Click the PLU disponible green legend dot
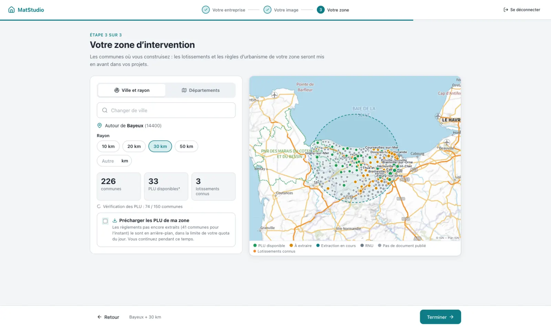 [x=255, y=245]
